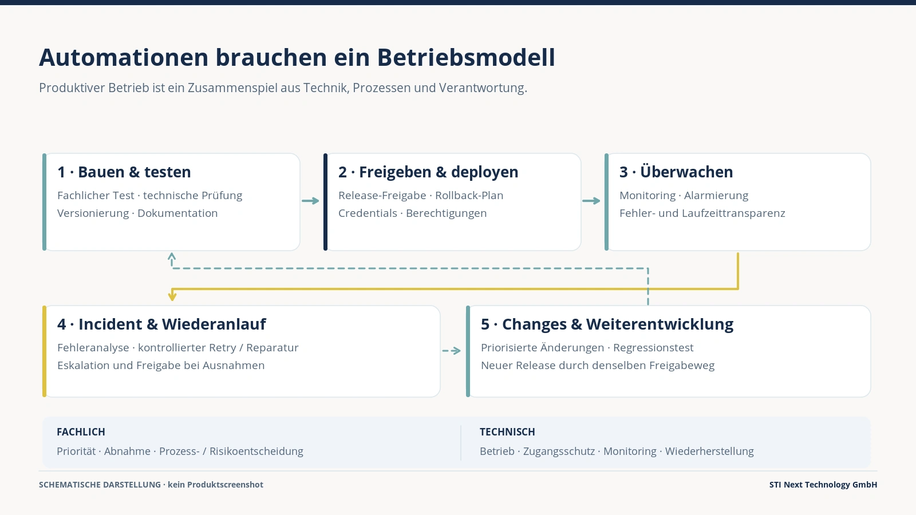This screenshot has width=916, height=515.
Task: Click "Fehleranalyse · kontrollierter Retry / Reparatur"
Action: pyautogui.click(x=178, y=348)
